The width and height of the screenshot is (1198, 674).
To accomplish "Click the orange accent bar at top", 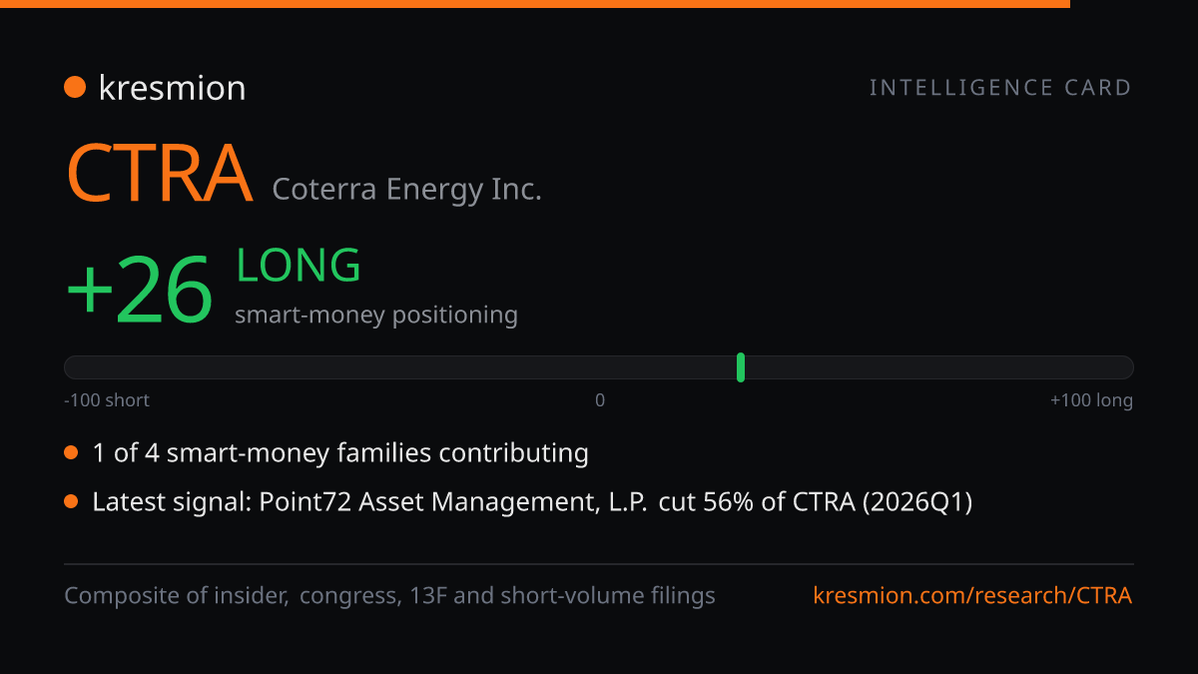I will (535, 4).
